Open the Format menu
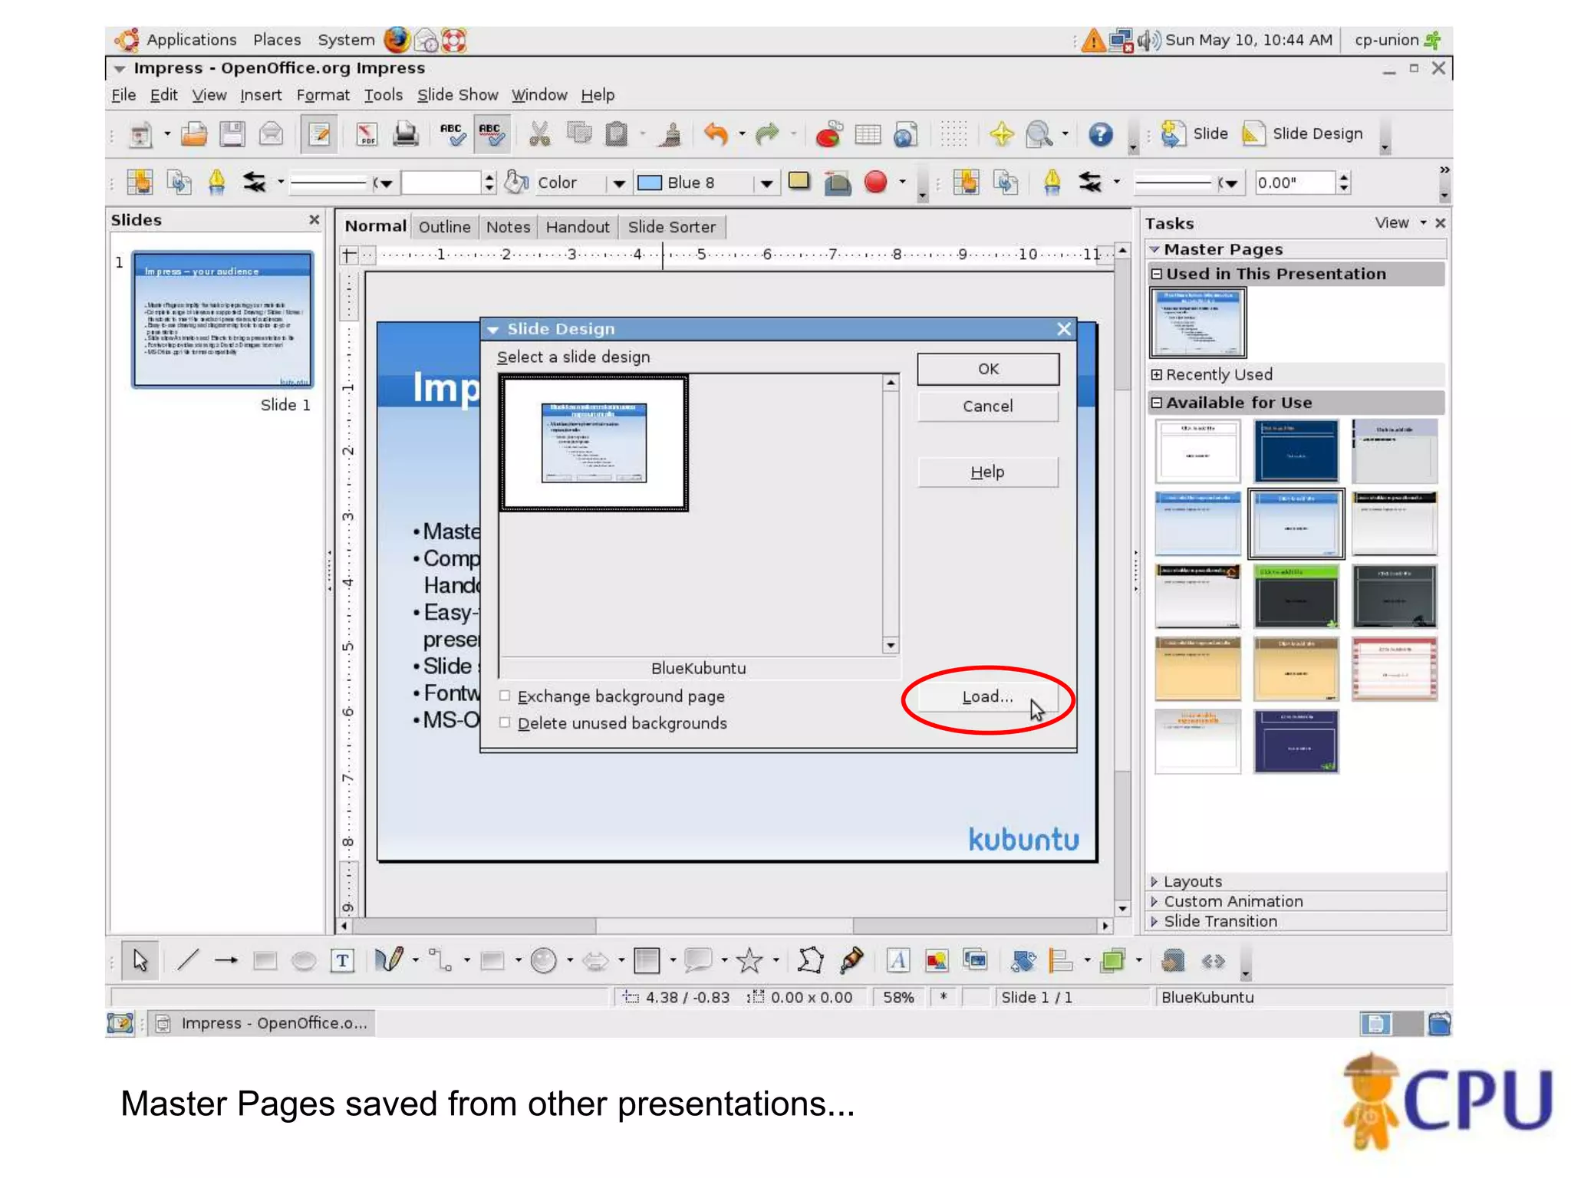 tap(322, 95)
